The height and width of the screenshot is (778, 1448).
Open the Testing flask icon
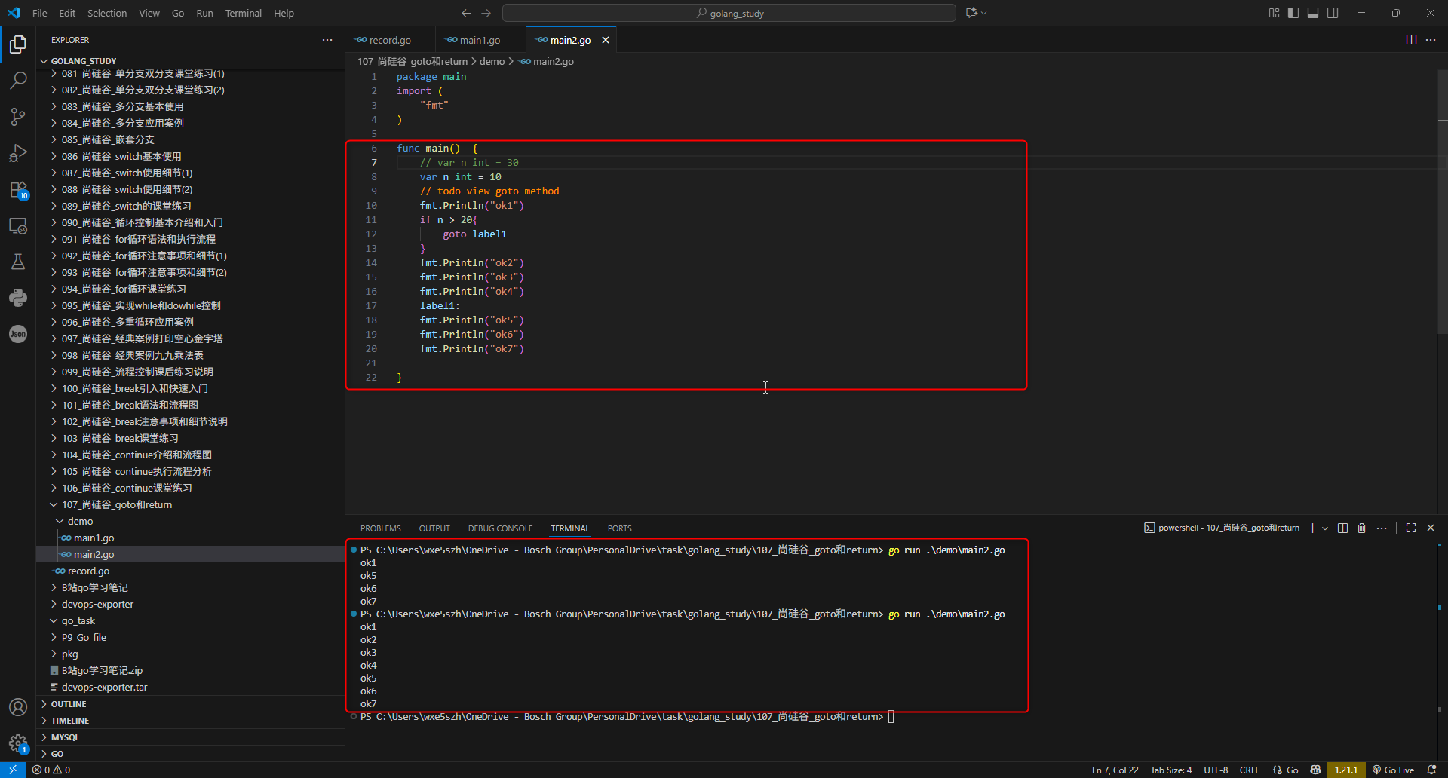pos(18,262)
